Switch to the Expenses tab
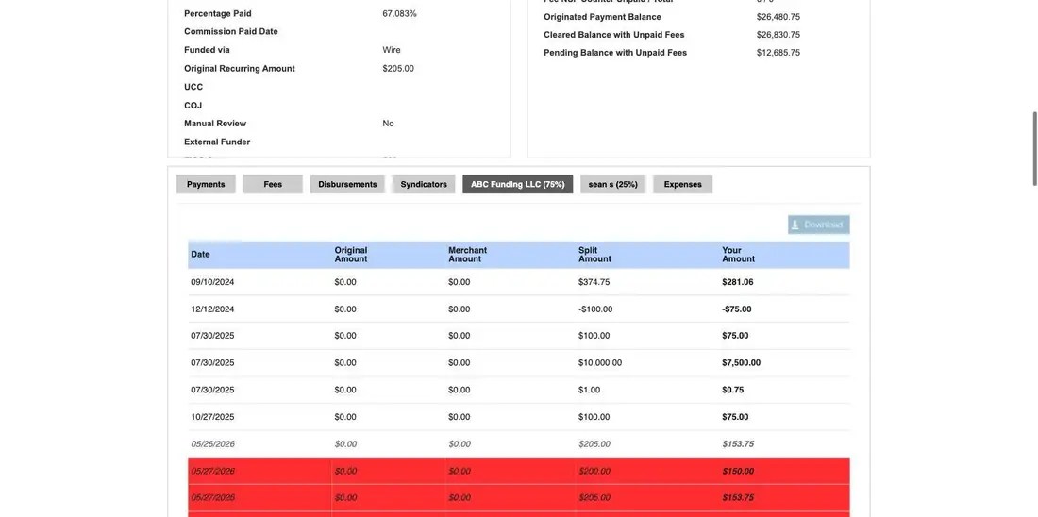This screenshot has height=517, width=1038. click(682, 184)
